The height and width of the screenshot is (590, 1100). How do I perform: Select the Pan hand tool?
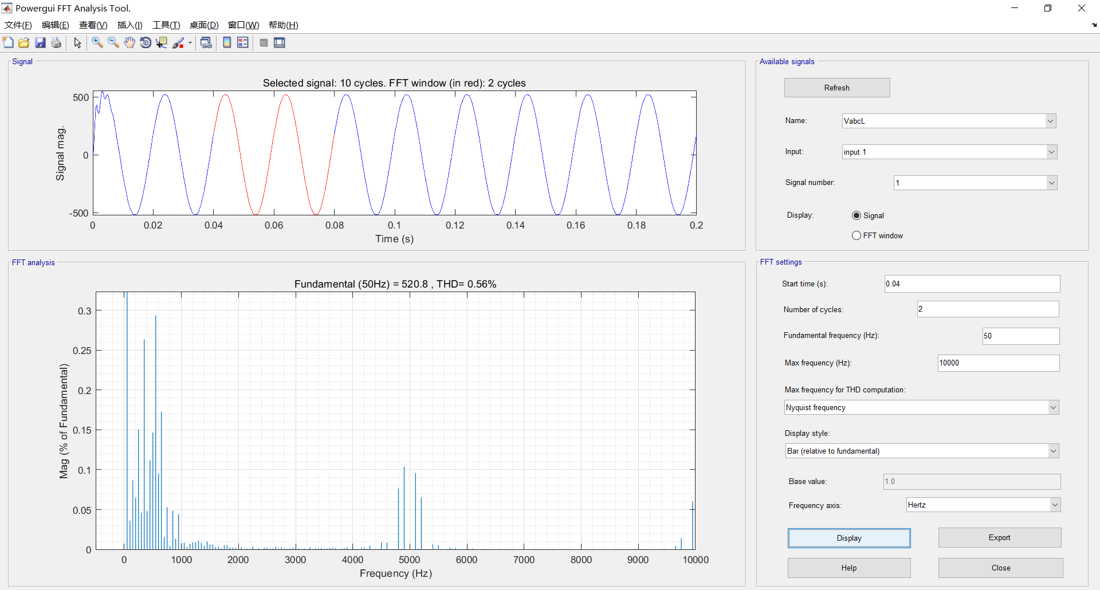tap(129, 43)
